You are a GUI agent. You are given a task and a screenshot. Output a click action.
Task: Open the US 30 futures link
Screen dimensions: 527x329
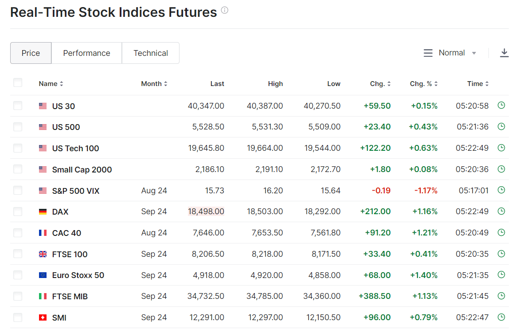pos(63,106)
